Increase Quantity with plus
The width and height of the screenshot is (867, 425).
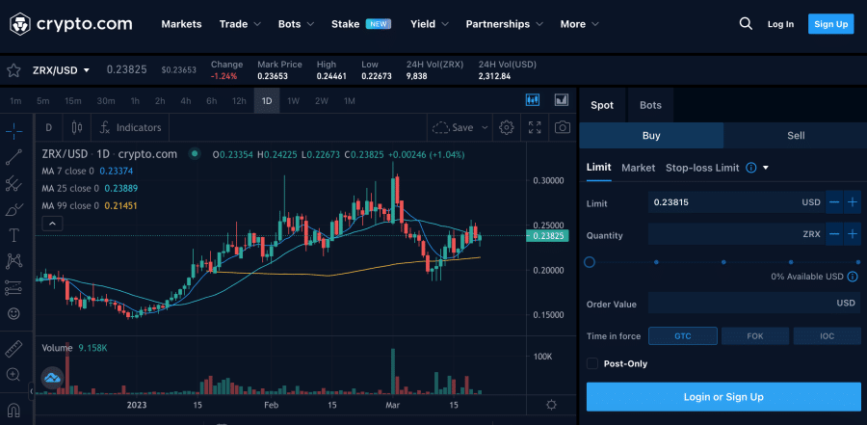click(x=853, y=234)
